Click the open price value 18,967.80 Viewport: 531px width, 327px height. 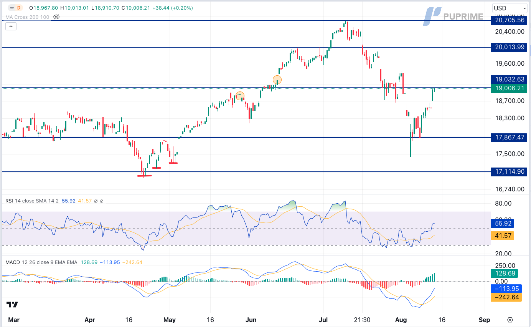point(46,8)
